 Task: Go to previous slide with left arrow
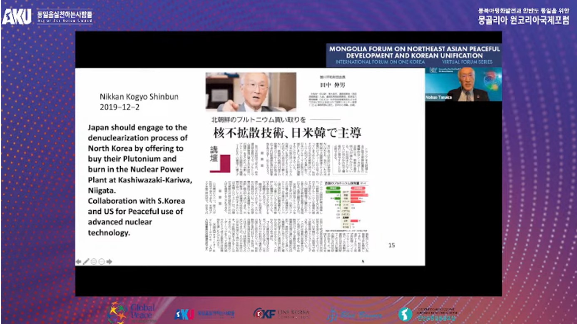(x=78, y=262)
